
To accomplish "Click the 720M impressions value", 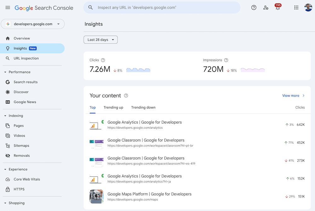I will [x=213, y=69].
